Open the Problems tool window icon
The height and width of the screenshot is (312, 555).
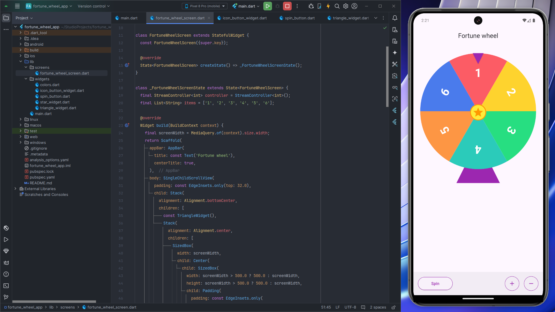pos(6,274)
